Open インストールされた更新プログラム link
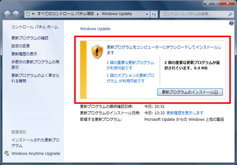This screenshot has height=165, width=237. (35, 143)
